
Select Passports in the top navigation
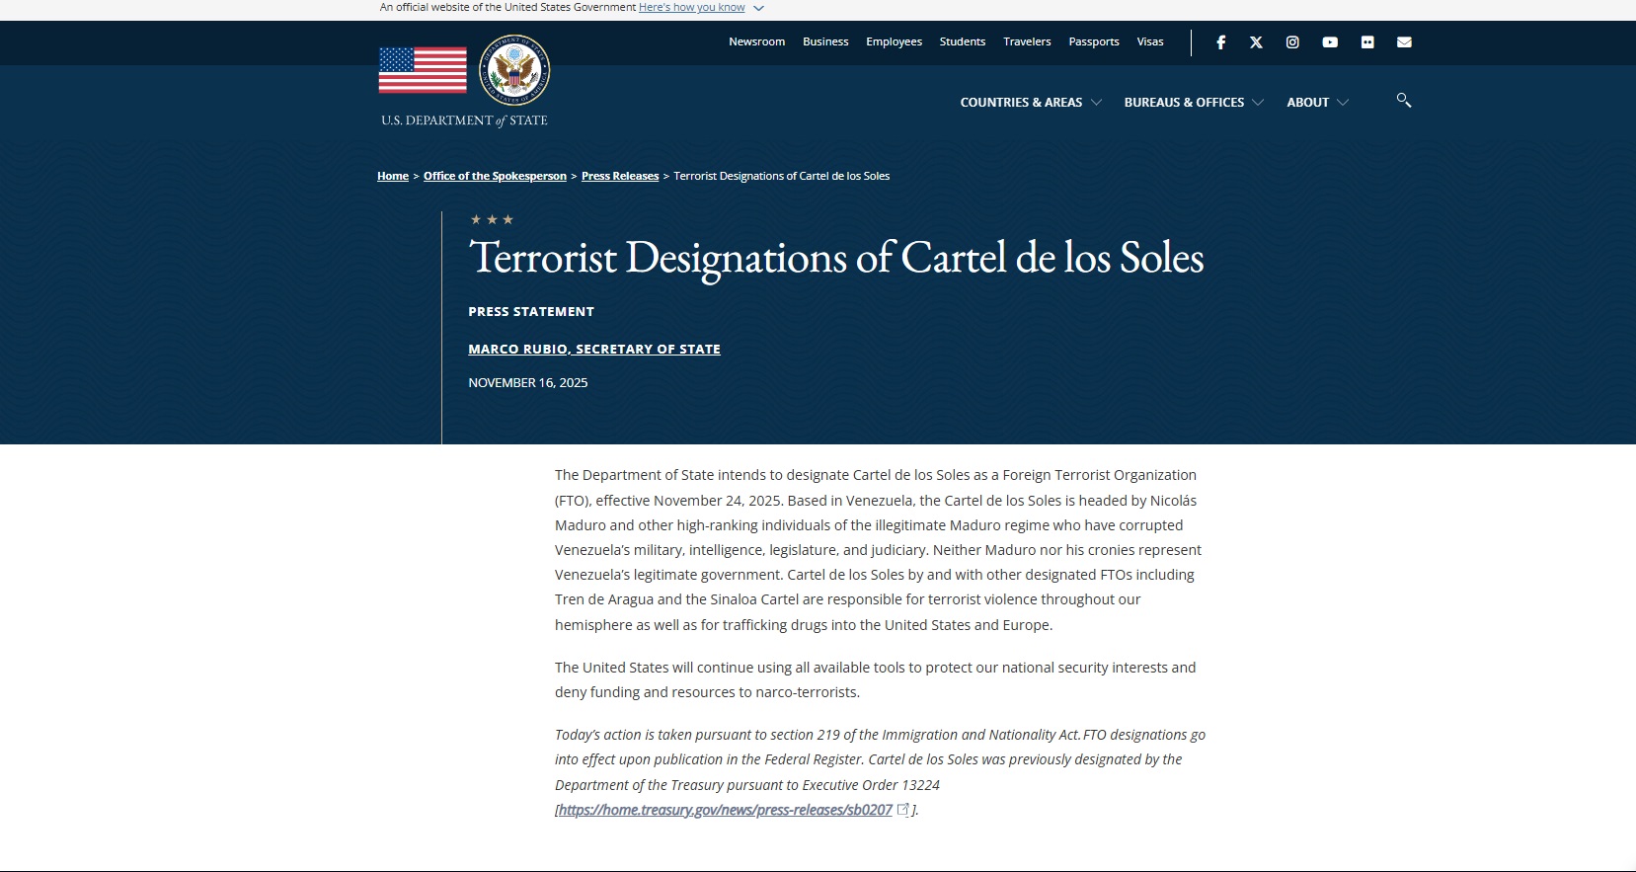pyautogui.click(x=1093, y=42)
